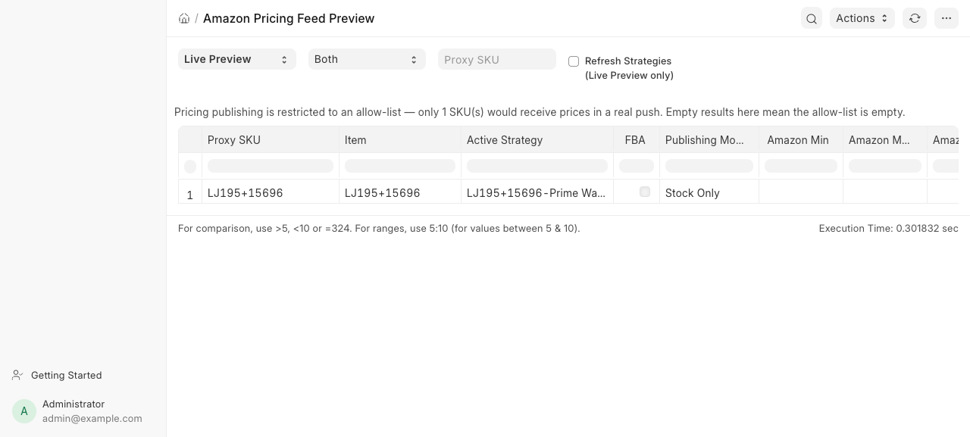Go to the home breadcrumb icon
Viewport: 970px width, 437px height.
tap(184, 18)
